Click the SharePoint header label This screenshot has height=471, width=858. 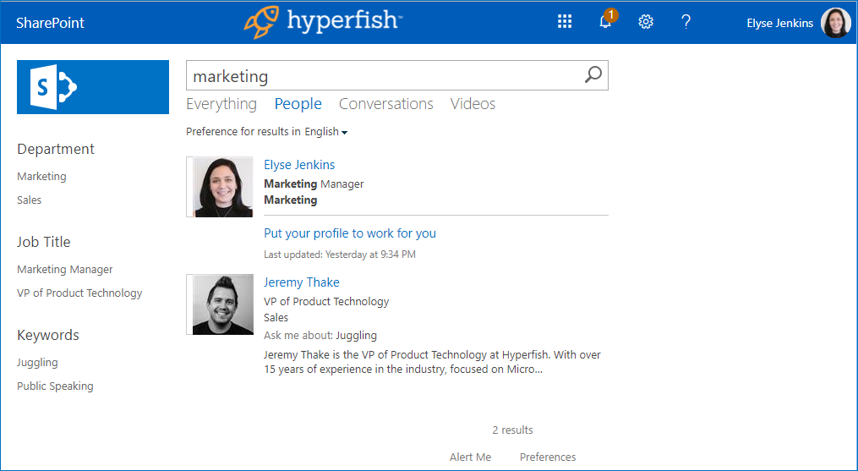51,23
